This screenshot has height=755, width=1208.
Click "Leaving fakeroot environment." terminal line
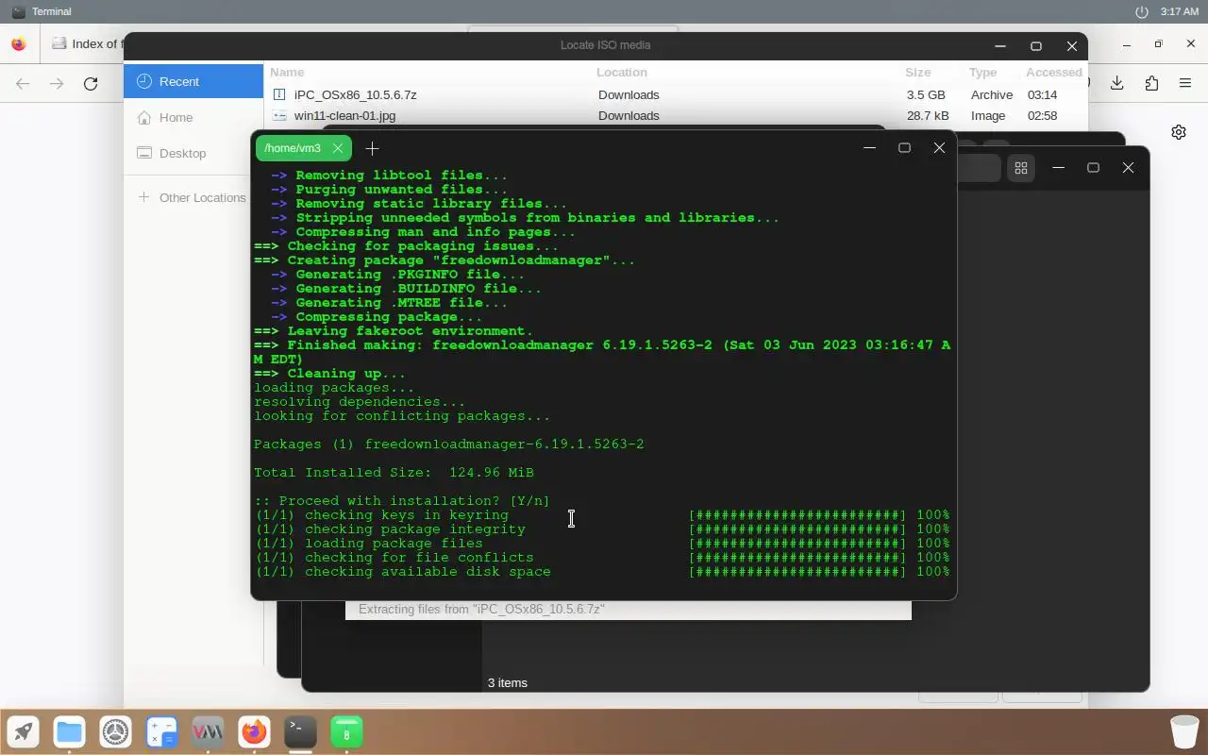[394, 330]
